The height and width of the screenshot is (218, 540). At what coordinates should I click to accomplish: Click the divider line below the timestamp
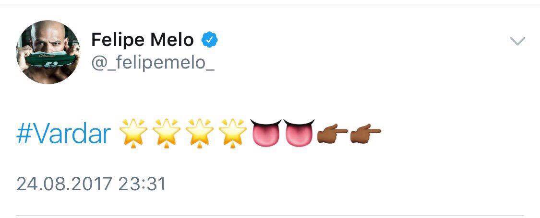[x=270, y=215]
